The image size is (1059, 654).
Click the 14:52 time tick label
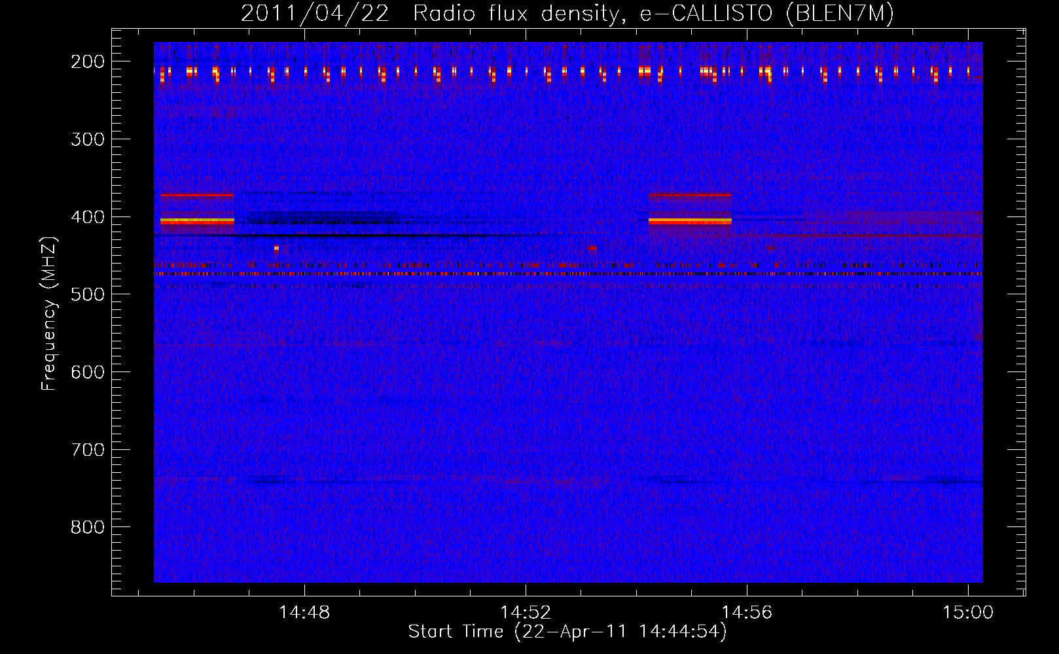526,613
